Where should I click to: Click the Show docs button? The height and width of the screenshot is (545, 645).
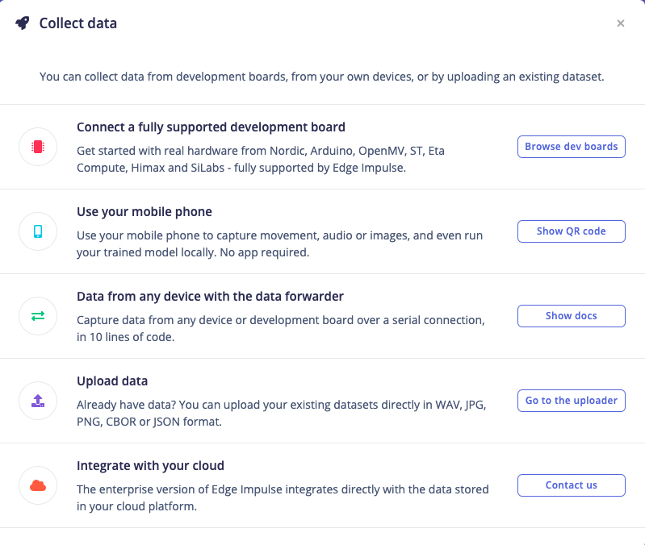(571, 316)
